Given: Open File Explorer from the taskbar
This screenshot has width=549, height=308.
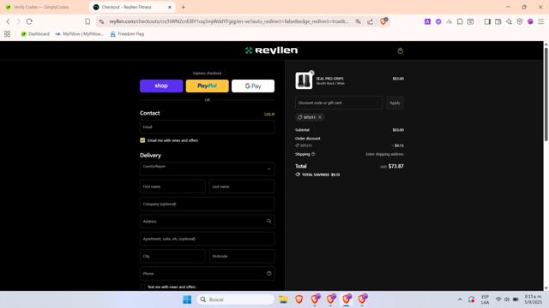Looking at the screenshot, I should pos(283,299).
